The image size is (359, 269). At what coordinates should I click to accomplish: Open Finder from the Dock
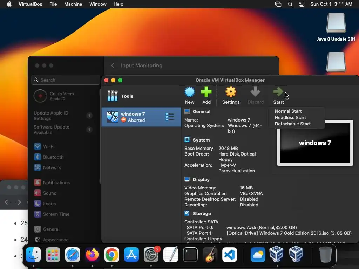pyautogui.click(x=33, y=255)
